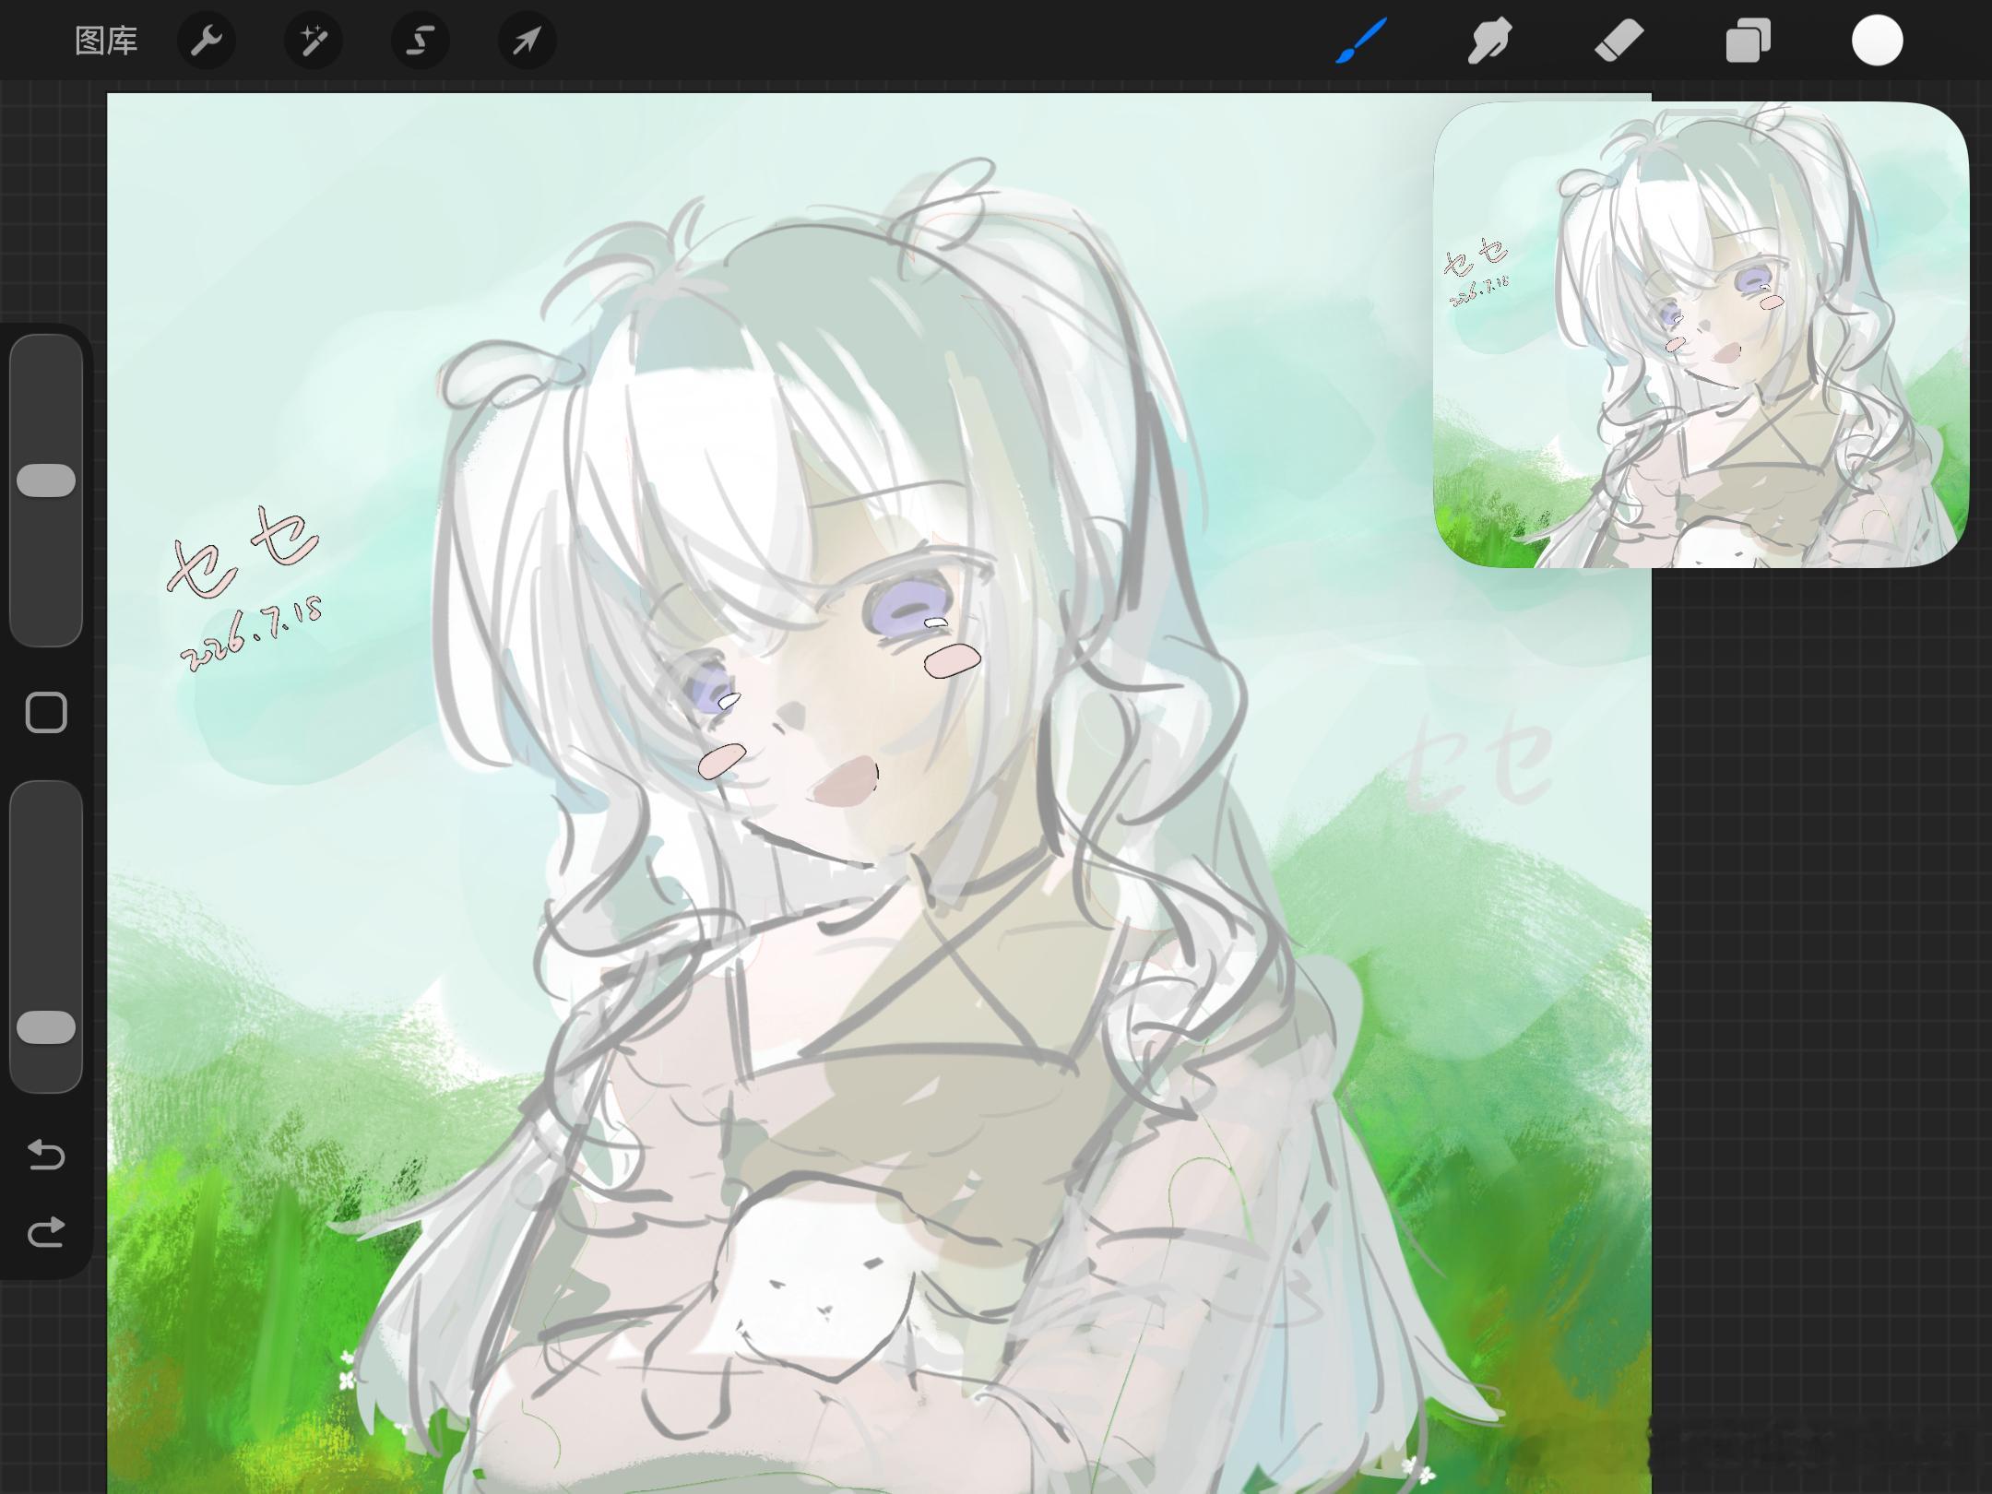Click the date text 2026.7.18 on canvas
Viewport: 1992px width, 1494px height.
coord(251,634)
